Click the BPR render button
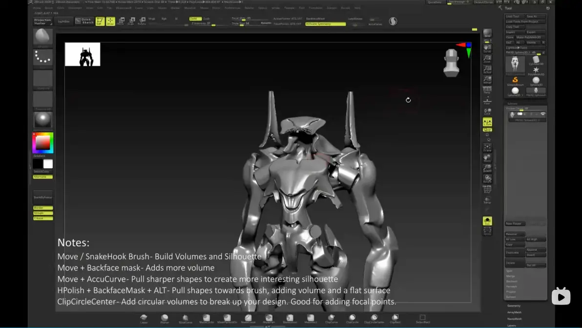This screenshot has width=582, height=328. tap(487, 33)
